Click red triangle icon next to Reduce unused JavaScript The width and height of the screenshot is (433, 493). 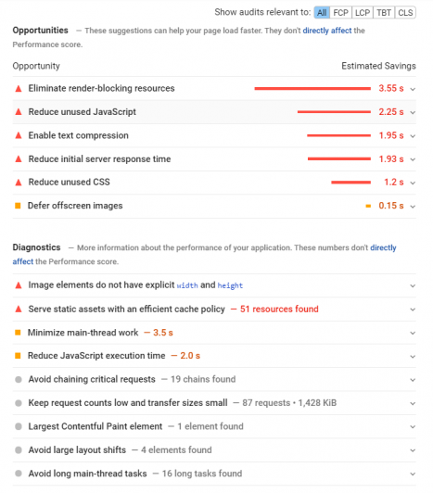click(x=19, y=112)
